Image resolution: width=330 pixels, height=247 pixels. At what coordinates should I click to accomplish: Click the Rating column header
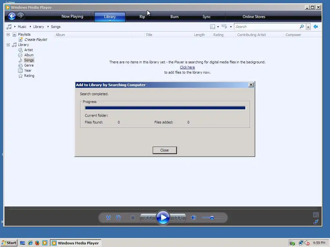coord(224,35)
